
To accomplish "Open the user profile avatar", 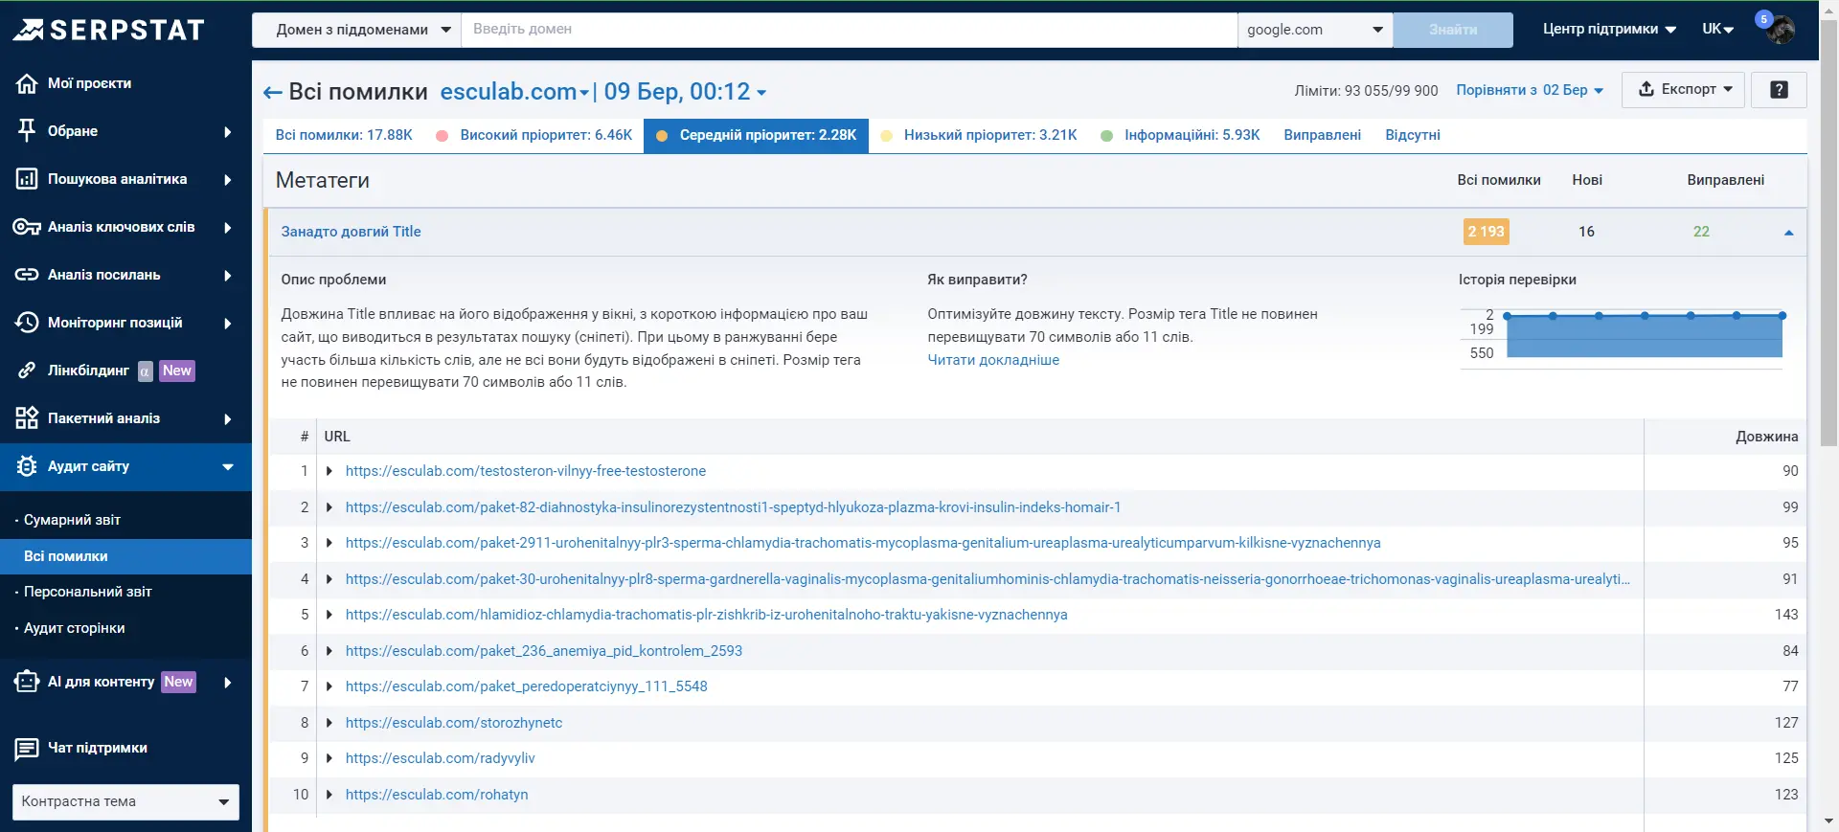I will click(1780, 30).
